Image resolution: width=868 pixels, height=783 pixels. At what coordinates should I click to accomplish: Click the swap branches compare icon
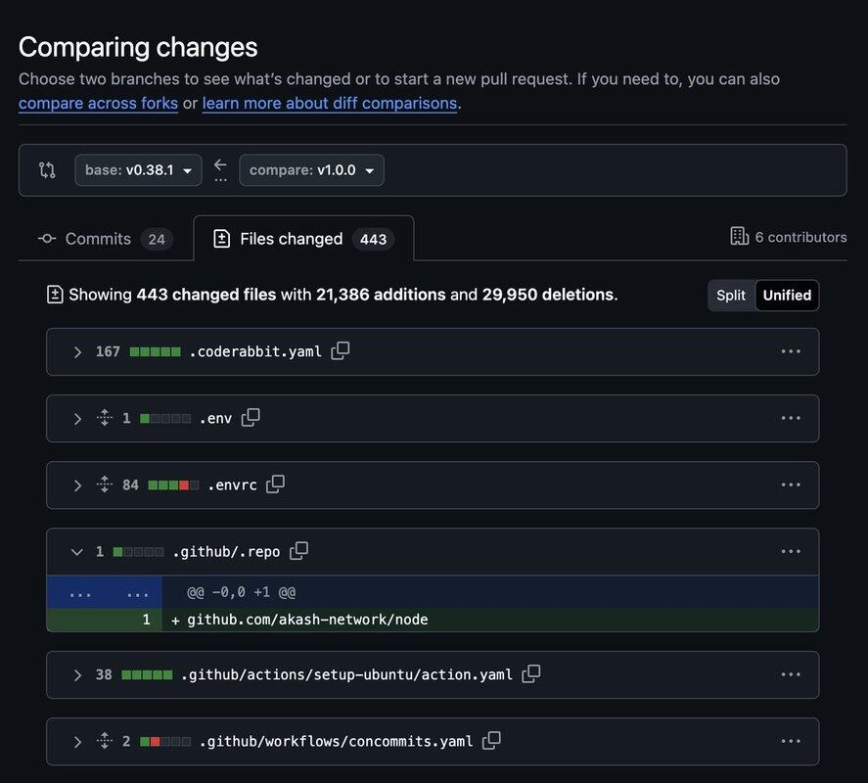pyautogui.click(x=47, y=170)
